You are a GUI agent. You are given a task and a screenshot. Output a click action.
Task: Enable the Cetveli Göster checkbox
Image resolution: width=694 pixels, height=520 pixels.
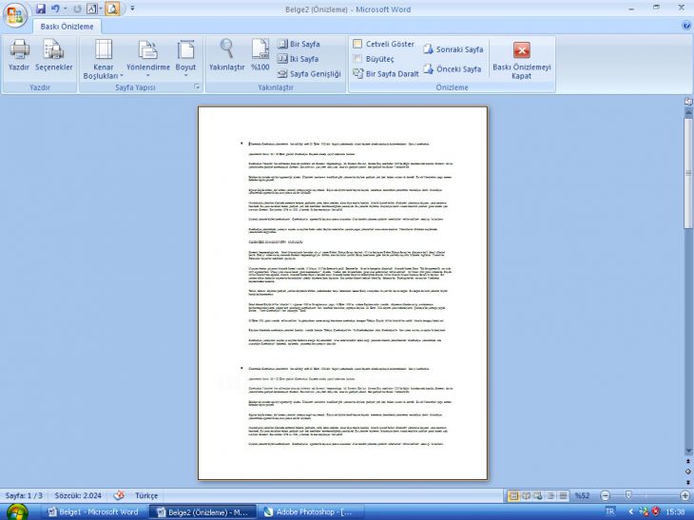(x=357, y=44)
